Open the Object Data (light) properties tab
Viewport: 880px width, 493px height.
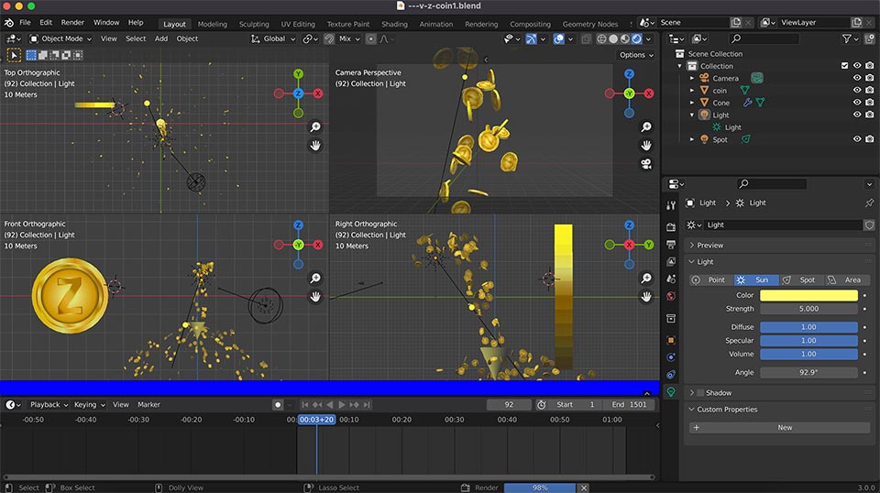671,392
